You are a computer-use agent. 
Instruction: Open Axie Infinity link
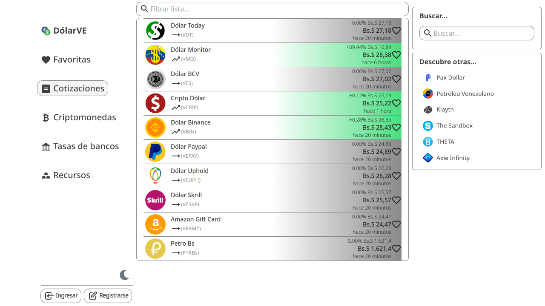[453, 158]
